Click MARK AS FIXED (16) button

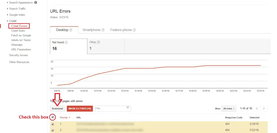click(80, 109)
